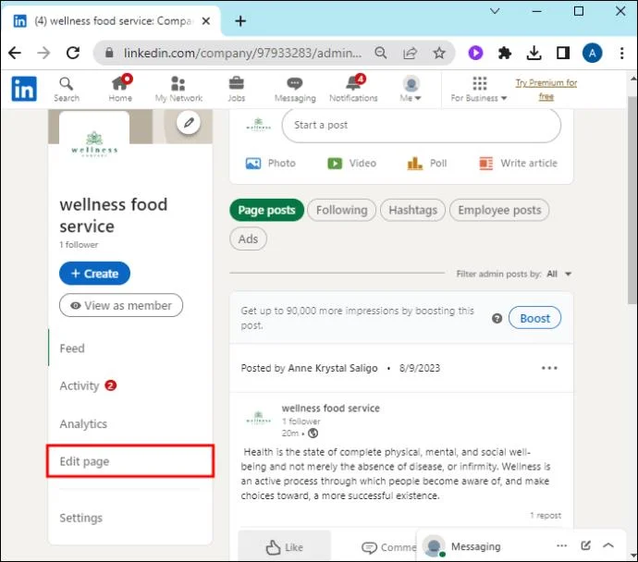This screenshot has width=638, height=562.
Task: Click the browser address bar URL
Action: point(242,53)
